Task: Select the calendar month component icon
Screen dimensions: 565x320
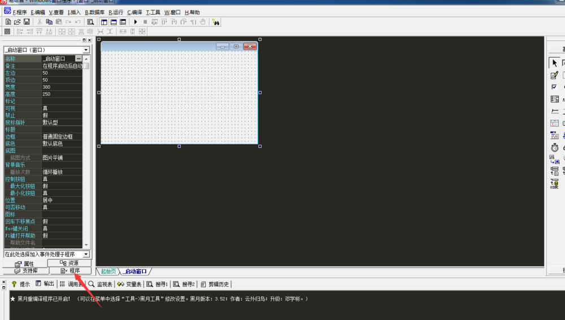Action: 554,123
